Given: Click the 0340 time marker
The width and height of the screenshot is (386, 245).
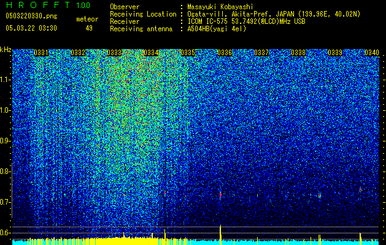Looking at the screenshot, I should [x=372, y=53].
